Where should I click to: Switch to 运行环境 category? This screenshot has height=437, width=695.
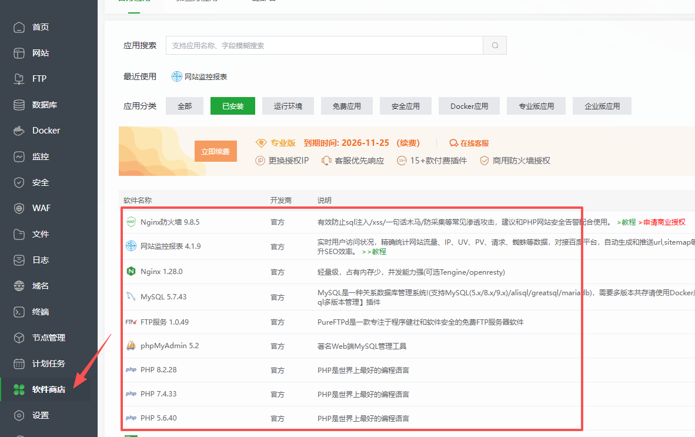288,106
